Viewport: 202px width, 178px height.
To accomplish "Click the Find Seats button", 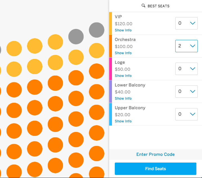I will click(x=156, y=169).
